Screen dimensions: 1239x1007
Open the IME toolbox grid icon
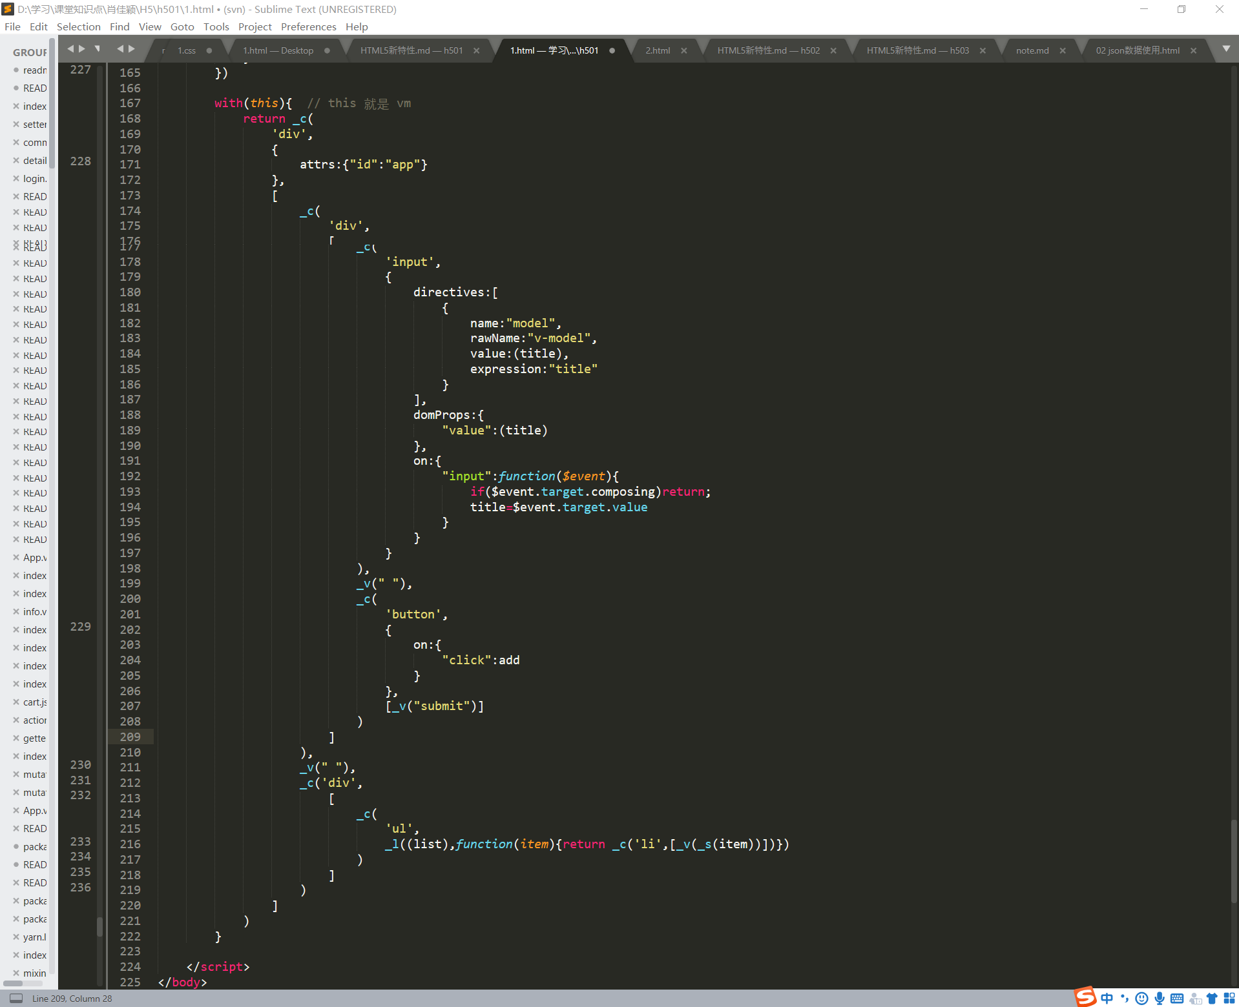point(1229,998)
